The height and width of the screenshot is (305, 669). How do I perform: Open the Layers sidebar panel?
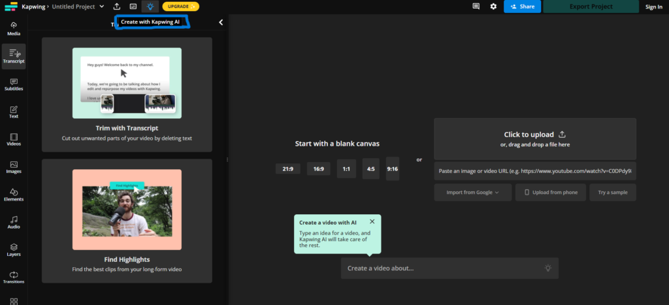[x=14, y=249]
